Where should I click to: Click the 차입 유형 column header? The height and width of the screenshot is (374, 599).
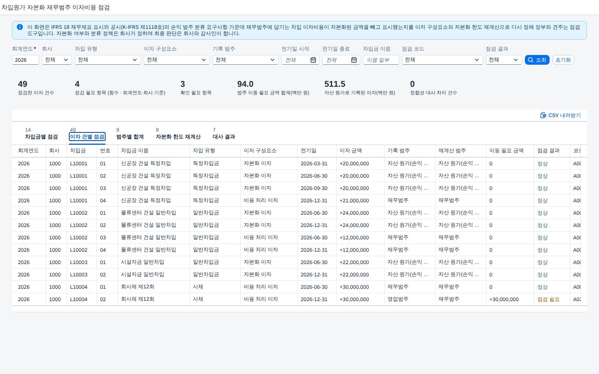[215, 151]
